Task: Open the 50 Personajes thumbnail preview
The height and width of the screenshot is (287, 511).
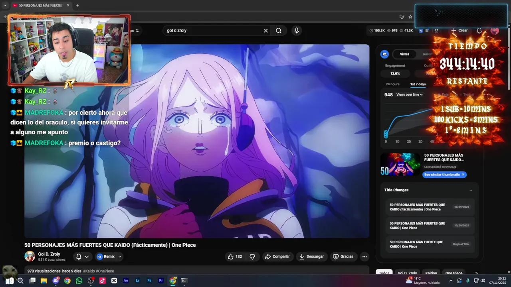Action: (x=400, y=165)
